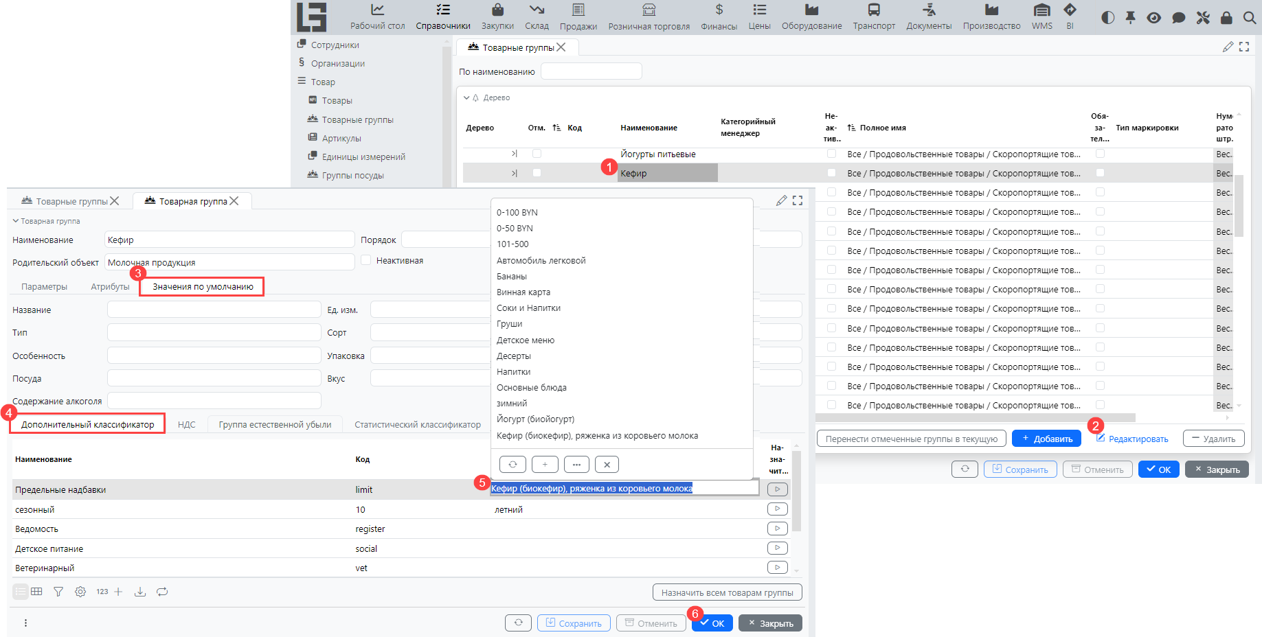The width and height of the screenshot is (1262, 637).
Task: Select 'Йогурт (биойогурт)' from dropdown list
Action: (535, 419)
